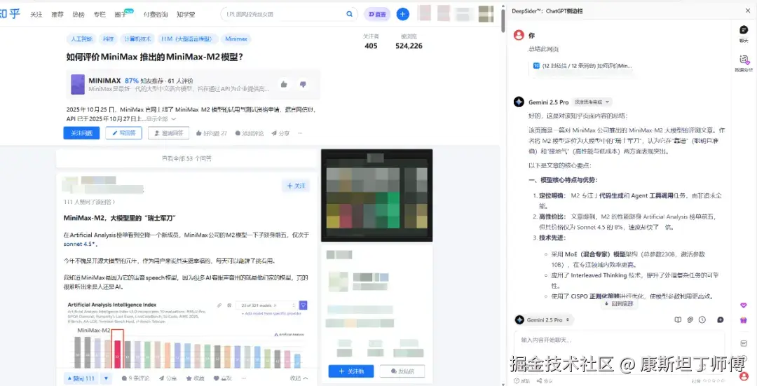Click the MINIMAX thumbs-down icon
This screenshot has height=386, width=757.
(x=303, y=85)
